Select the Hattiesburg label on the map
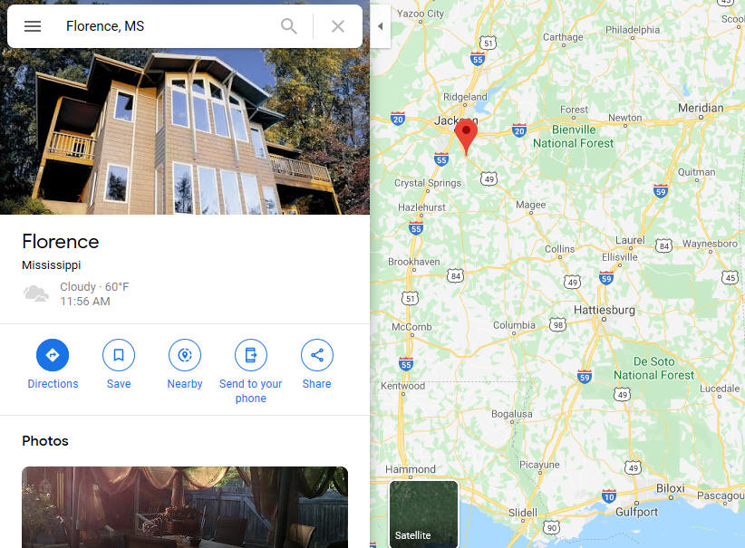745x548 pixels. click(605, 310)
